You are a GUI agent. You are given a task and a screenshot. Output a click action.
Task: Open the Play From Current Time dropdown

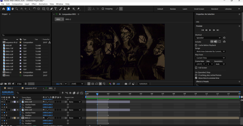pyautogui.click(x=210, y=58)
